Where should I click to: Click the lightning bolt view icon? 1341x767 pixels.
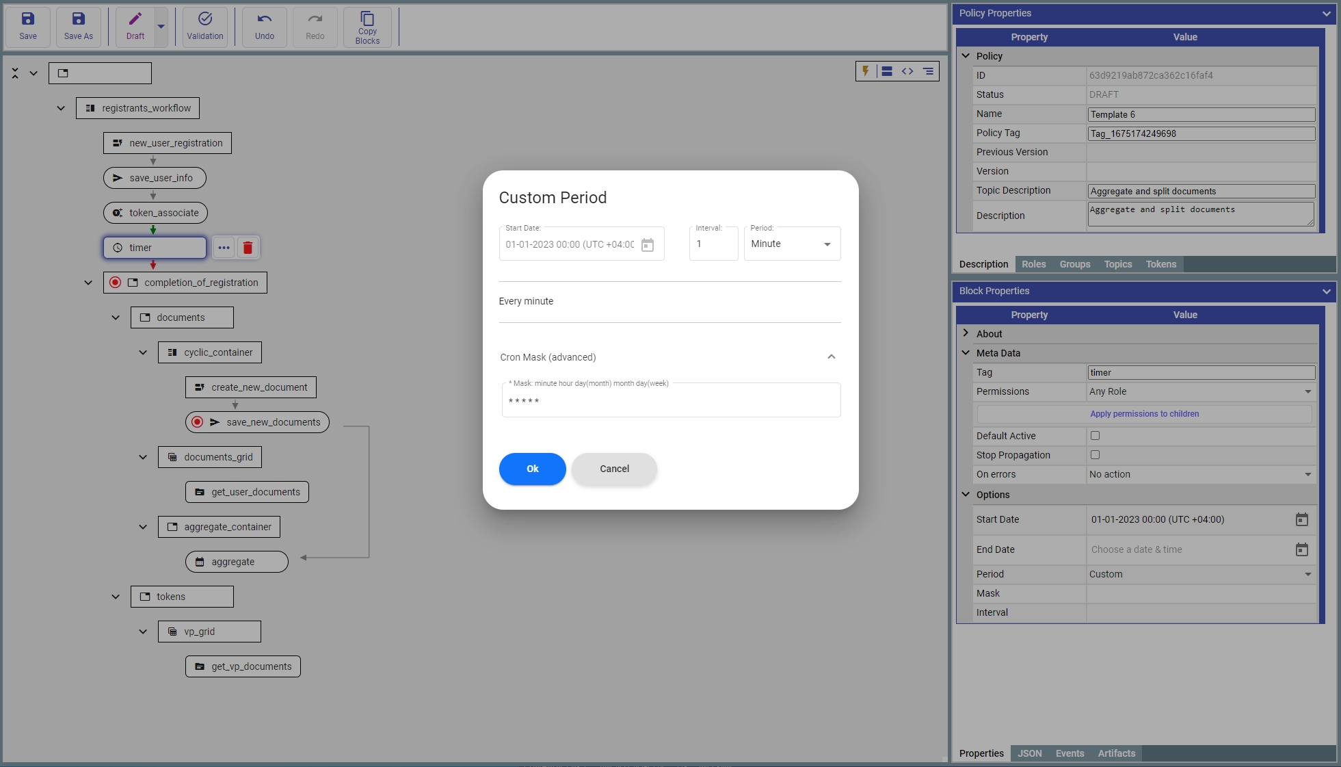pyautogui.click(x=866, y=71)
